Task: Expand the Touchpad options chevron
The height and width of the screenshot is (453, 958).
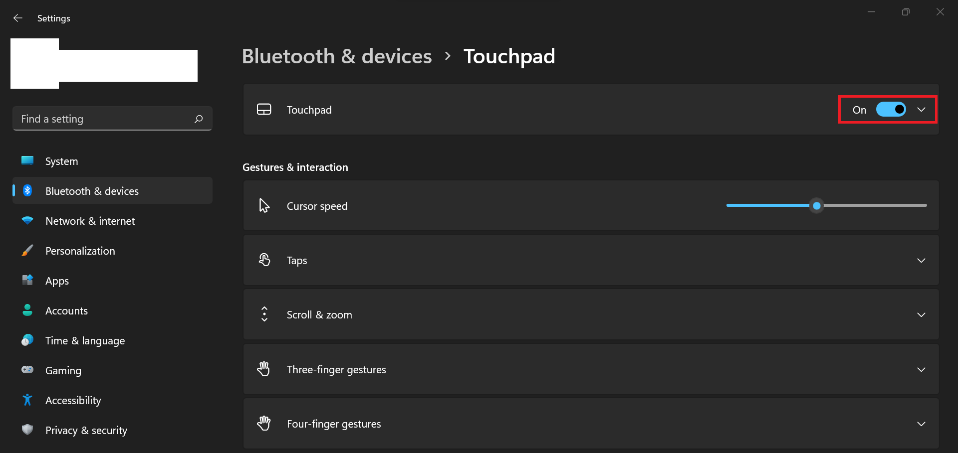Action: [921, 110]
